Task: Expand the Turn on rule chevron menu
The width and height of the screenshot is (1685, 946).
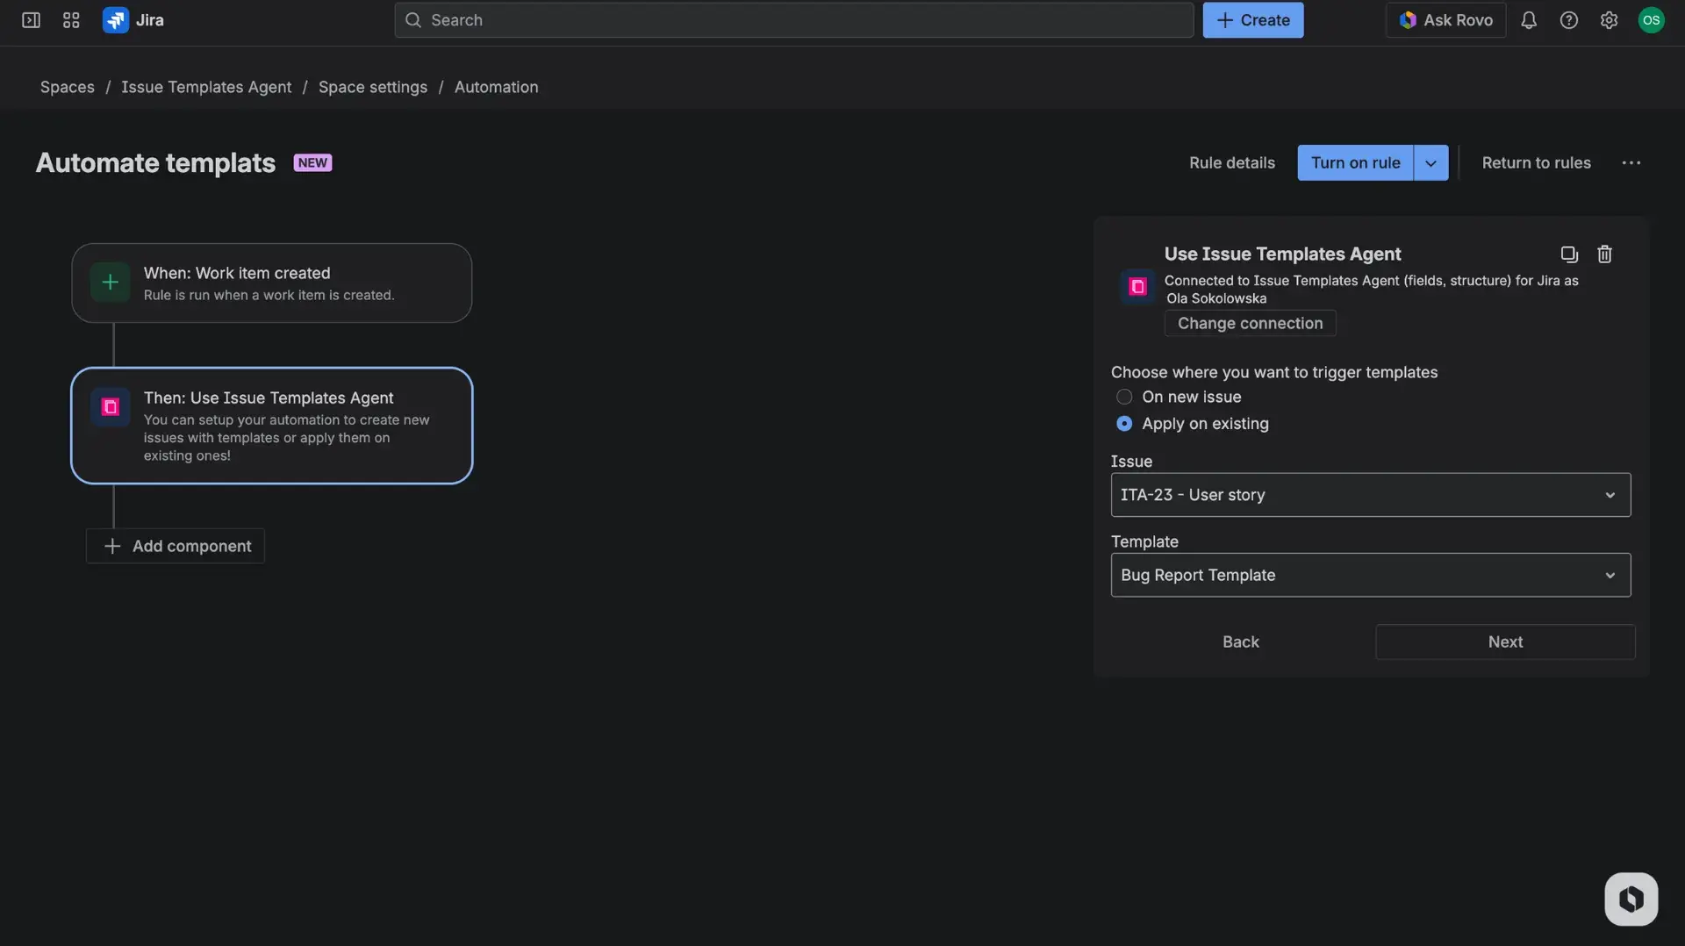Action: (1430, 162)
